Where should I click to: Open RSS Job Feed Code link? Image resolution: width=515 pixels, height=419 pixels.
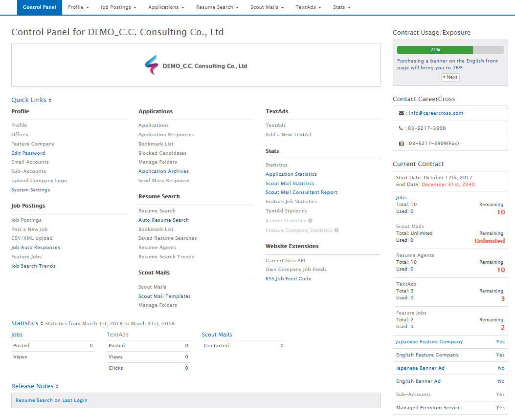point(289,279)
